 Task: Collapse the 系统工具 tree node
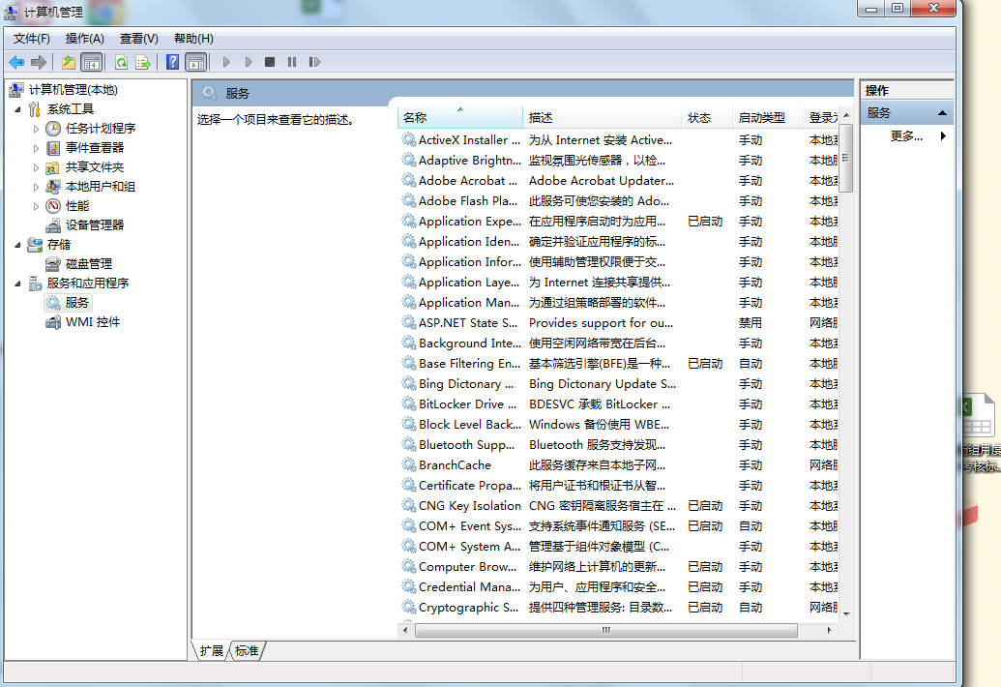pyautogui.click(x=18, y=109)
